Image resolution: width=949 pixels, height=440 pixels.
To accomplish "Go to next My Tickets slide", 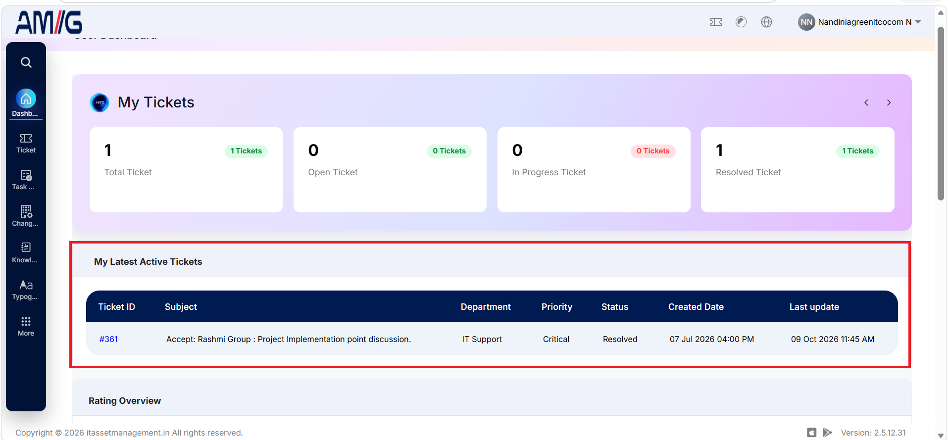I will pyautogui.click(x=889, y=102).
